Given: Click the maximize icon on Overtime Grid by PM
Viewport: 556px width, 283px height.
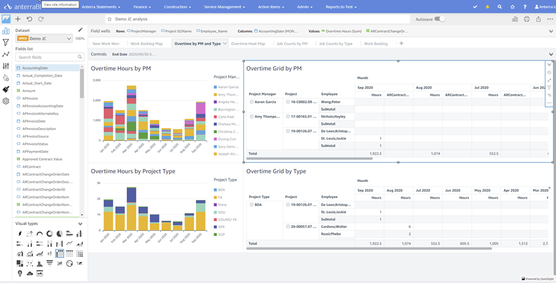Looking at the screenshot, I should pyautogui.click(x=550, y=80).
